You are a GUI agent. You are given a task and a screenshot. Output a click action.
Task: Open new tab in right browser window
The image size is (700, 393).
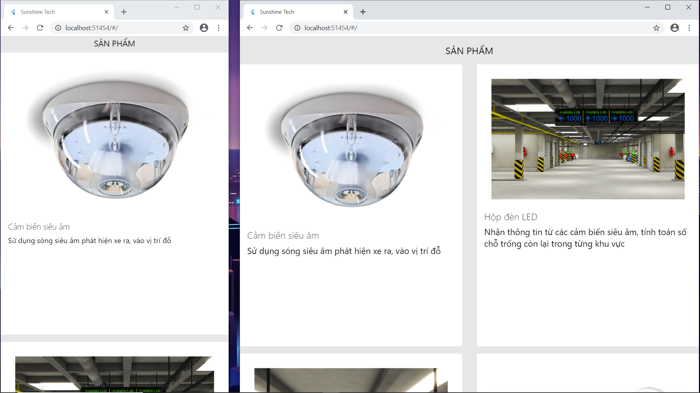pos(363,12)
